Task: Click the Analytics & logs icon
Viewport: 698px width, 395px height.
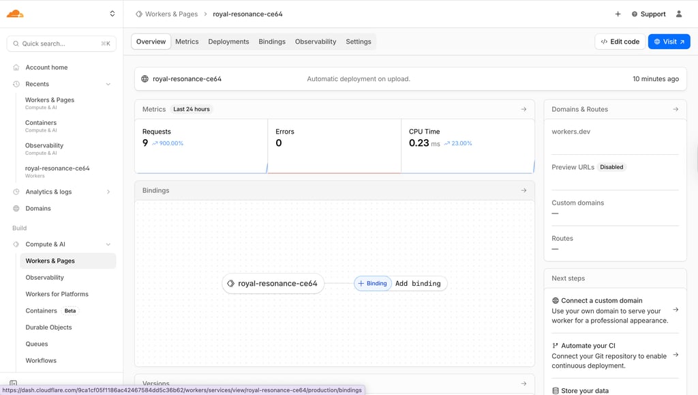Action: click(x=16, y=192)
